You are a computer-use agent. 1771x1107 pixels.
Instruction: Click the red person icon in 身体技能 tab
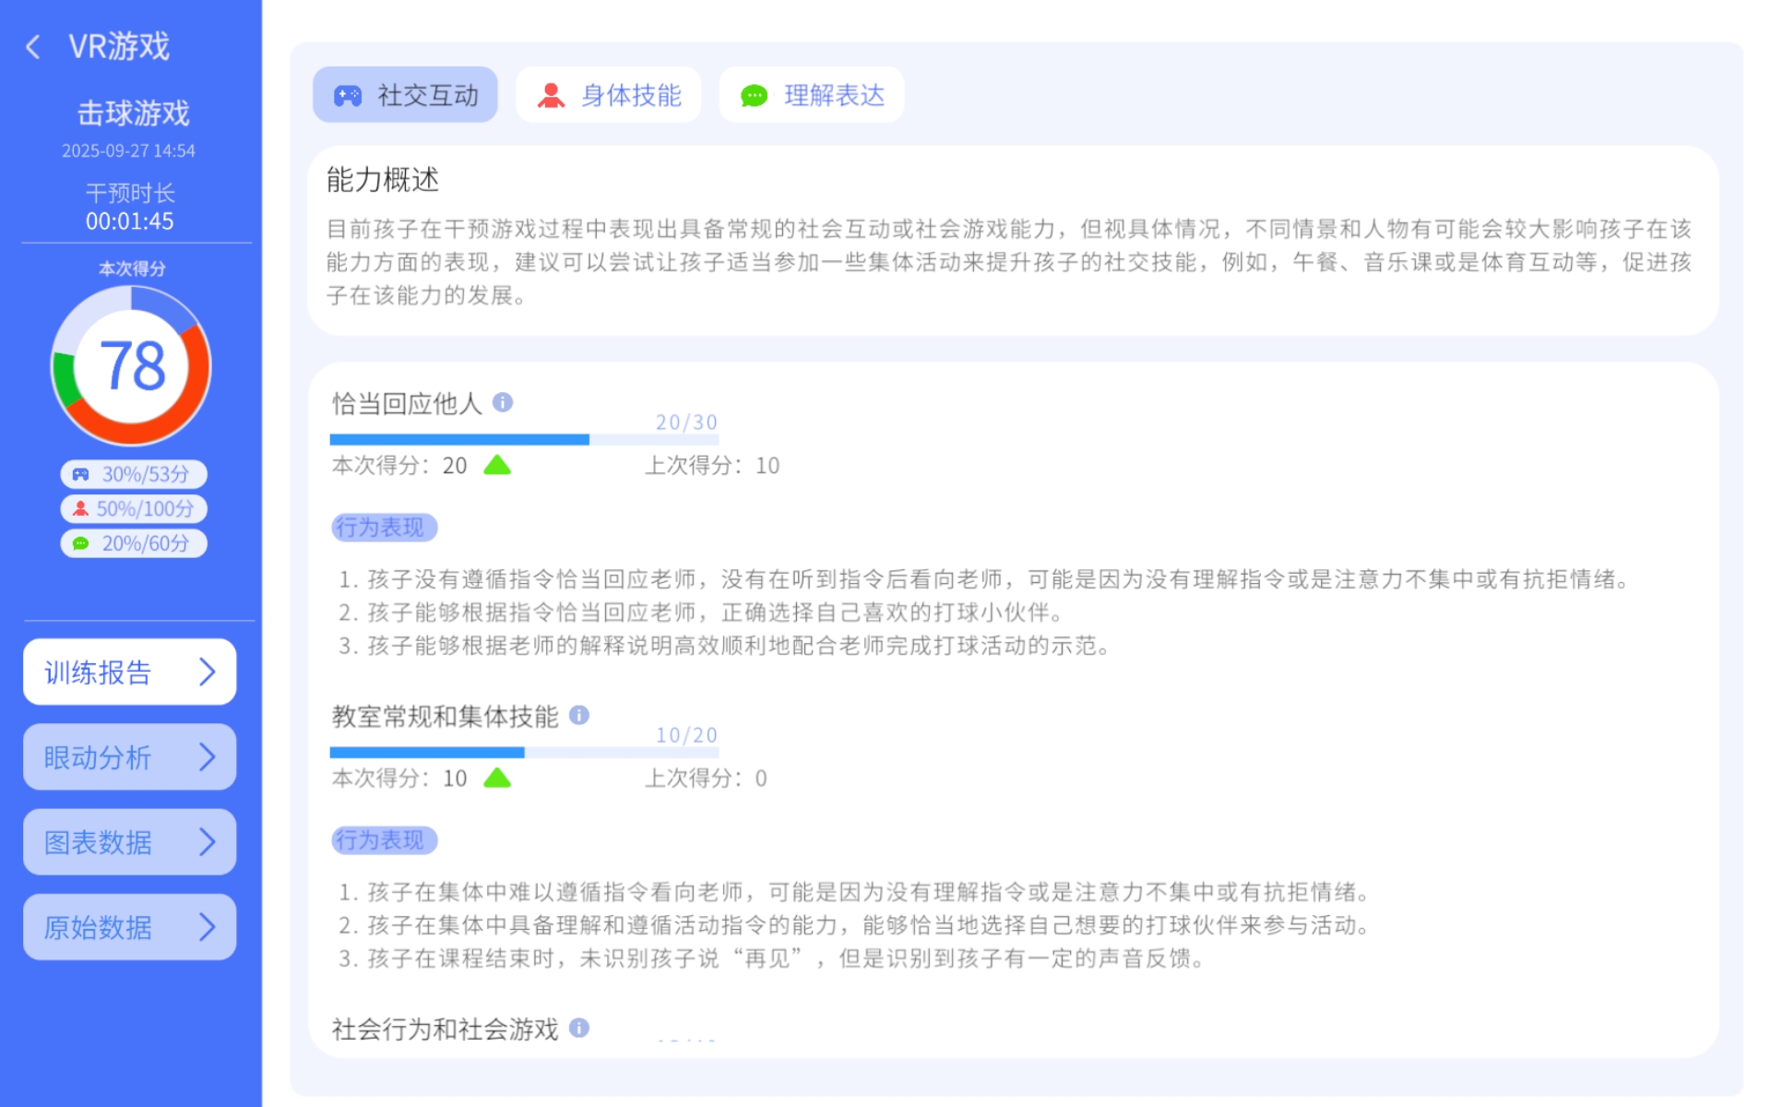tap(552, 94)
